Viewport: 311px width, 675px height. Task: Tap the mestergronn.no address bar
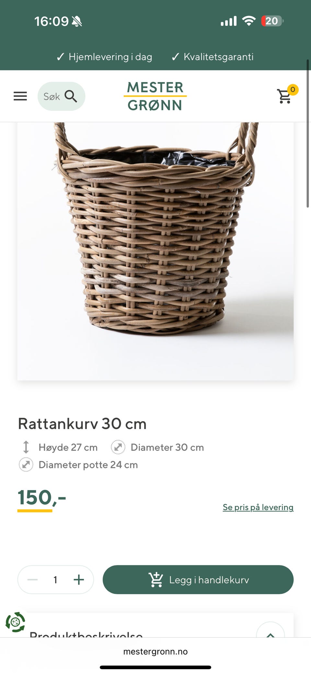pyautogui.click(x=155, y=651)
